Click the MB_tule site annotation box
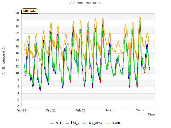This screenshot has height=128, width=171. pos(30,11)
